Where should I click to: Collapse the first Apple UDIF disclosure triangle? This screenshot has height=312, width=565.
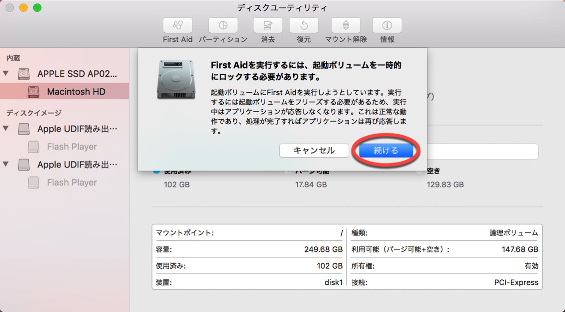[x=6, y=129]
